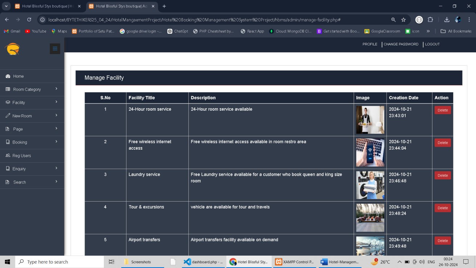Open the notification center icon
Viewport: 476px width, 268px height.
[x=466, y=262]
